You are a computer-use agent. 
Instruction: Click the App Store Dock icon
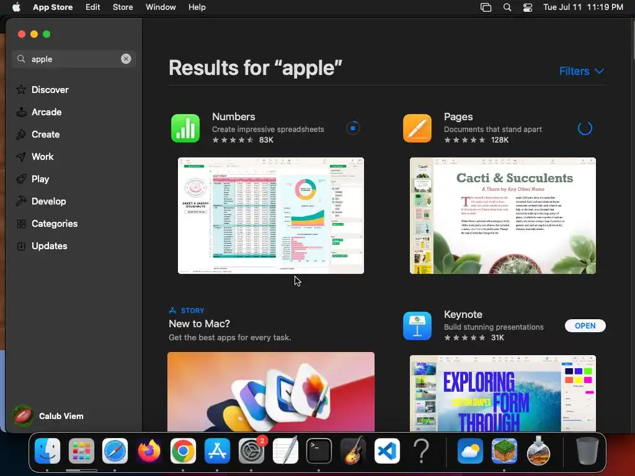point(217,451)
